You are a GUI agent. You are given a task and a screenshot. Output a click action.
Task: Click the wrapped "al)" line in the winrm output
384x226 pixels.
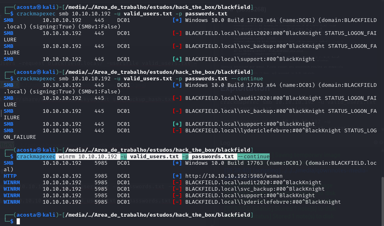coord(9,169)
